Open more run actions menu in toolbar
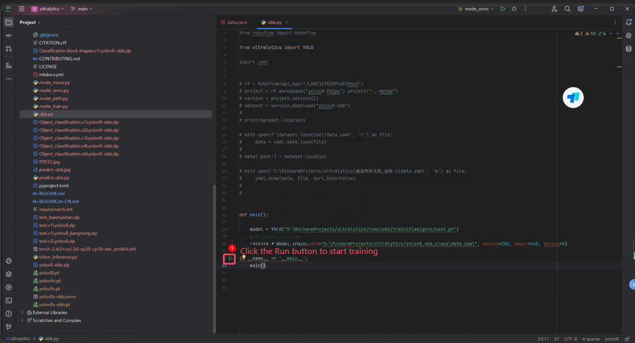 [525, 9]
